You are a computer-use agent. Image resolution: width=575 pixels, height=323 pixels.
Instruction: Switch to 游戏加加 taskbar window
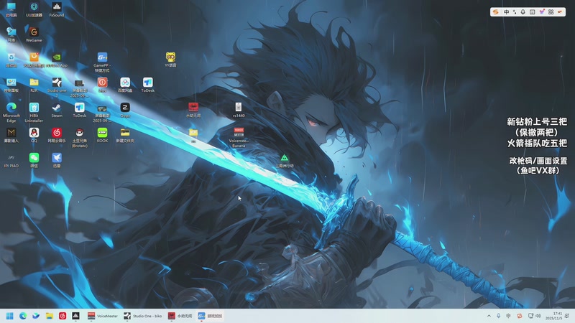(x=210, y=316)
